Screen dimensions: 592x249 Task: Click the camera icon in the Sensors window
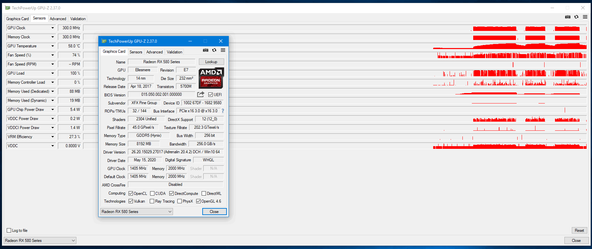point(568,17)
